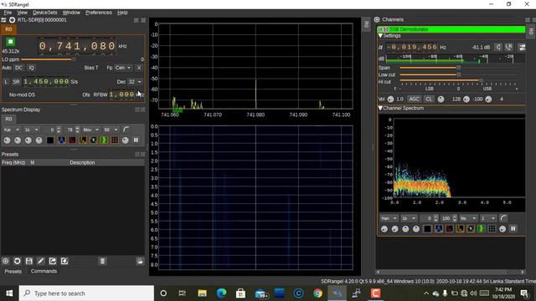This screenshot has height=301, width=536.
Task: Save presets with floppy disk icon
Action: pyautogui.click(x=29, y=262)
